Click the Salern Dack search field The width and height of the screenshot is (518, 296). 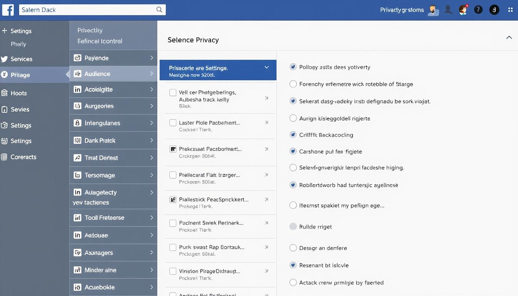[87, 10]
